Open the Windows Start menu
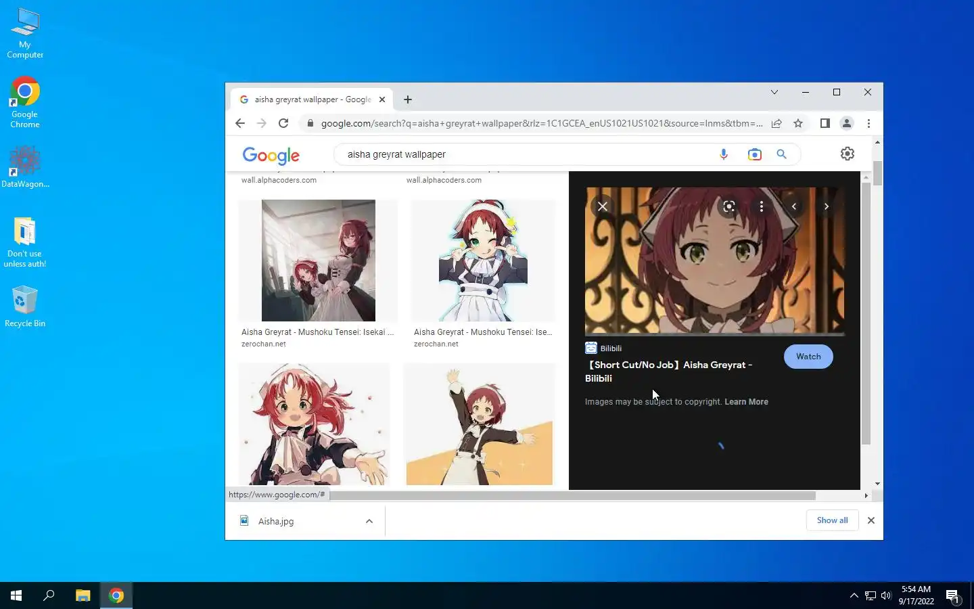Viewport: 974px width, 609px height. point(16,595)
